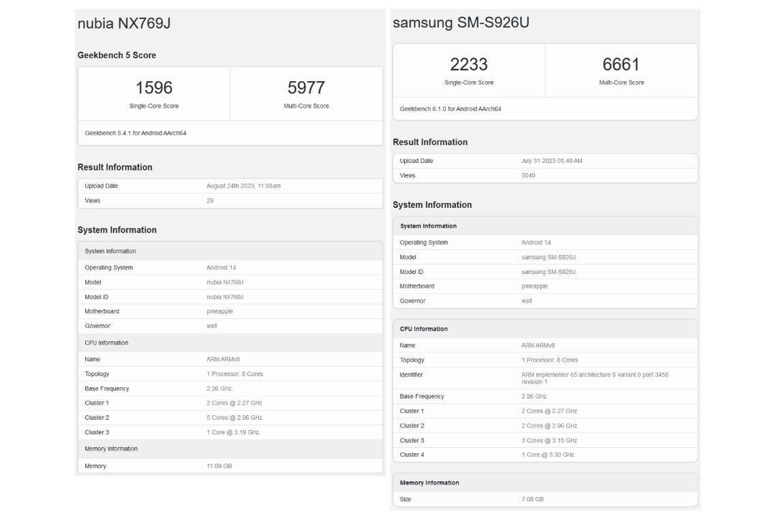Select the nubia multi-core score 5977
The height and width of the screenshot is (518, 777).
[x=306, y=88]
